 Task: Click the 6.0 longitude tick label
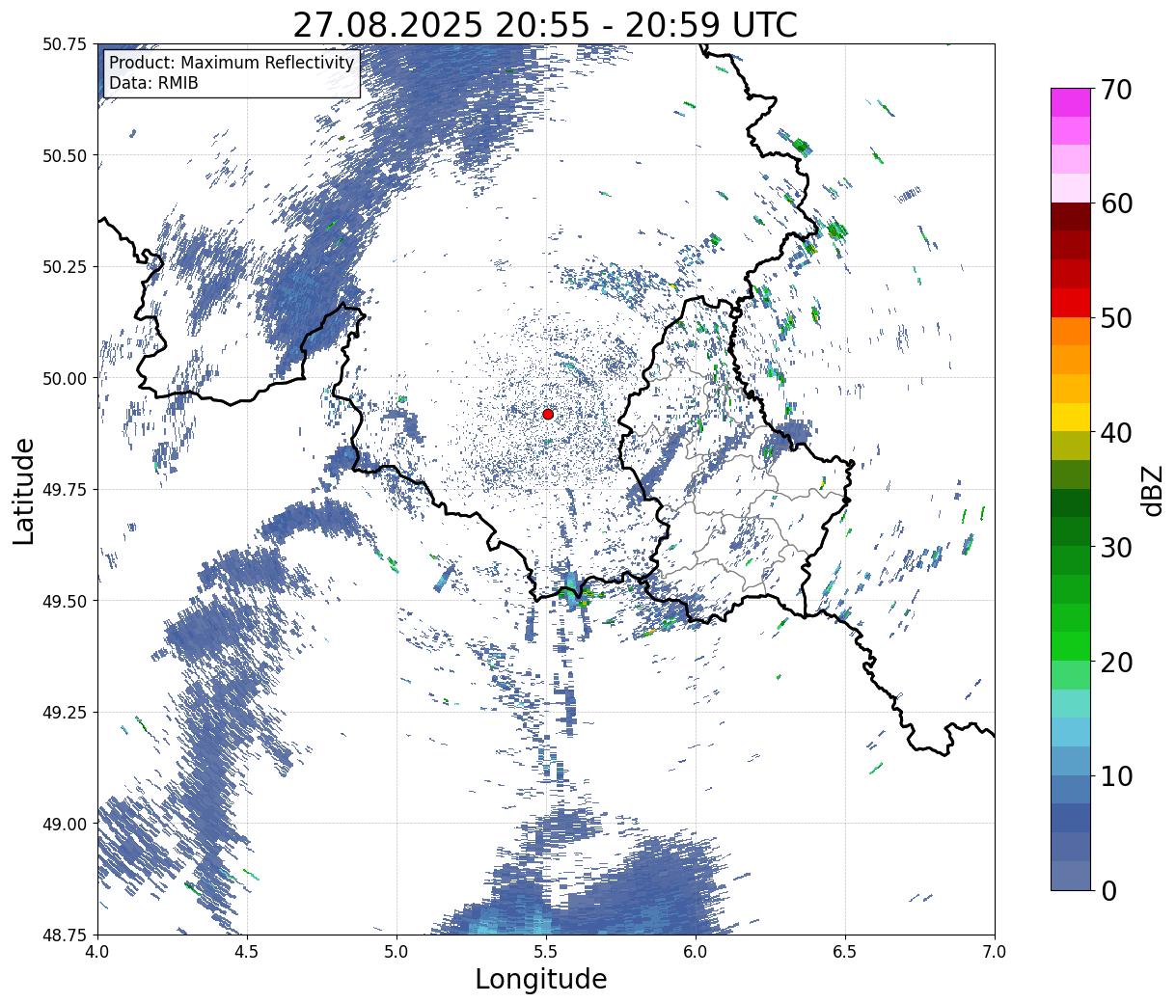696,952
